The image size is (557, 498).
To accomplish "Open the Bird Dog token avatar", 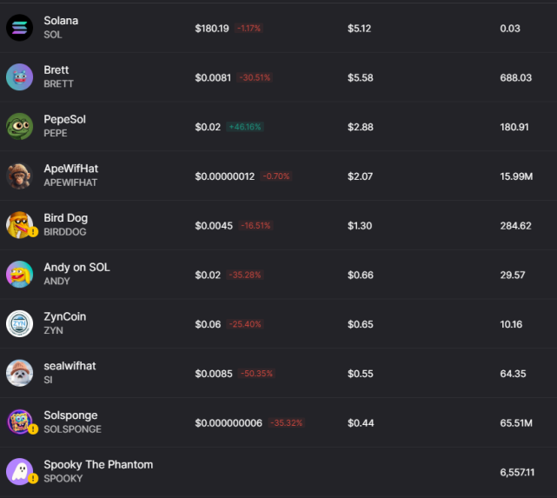I will pos(19,225).
